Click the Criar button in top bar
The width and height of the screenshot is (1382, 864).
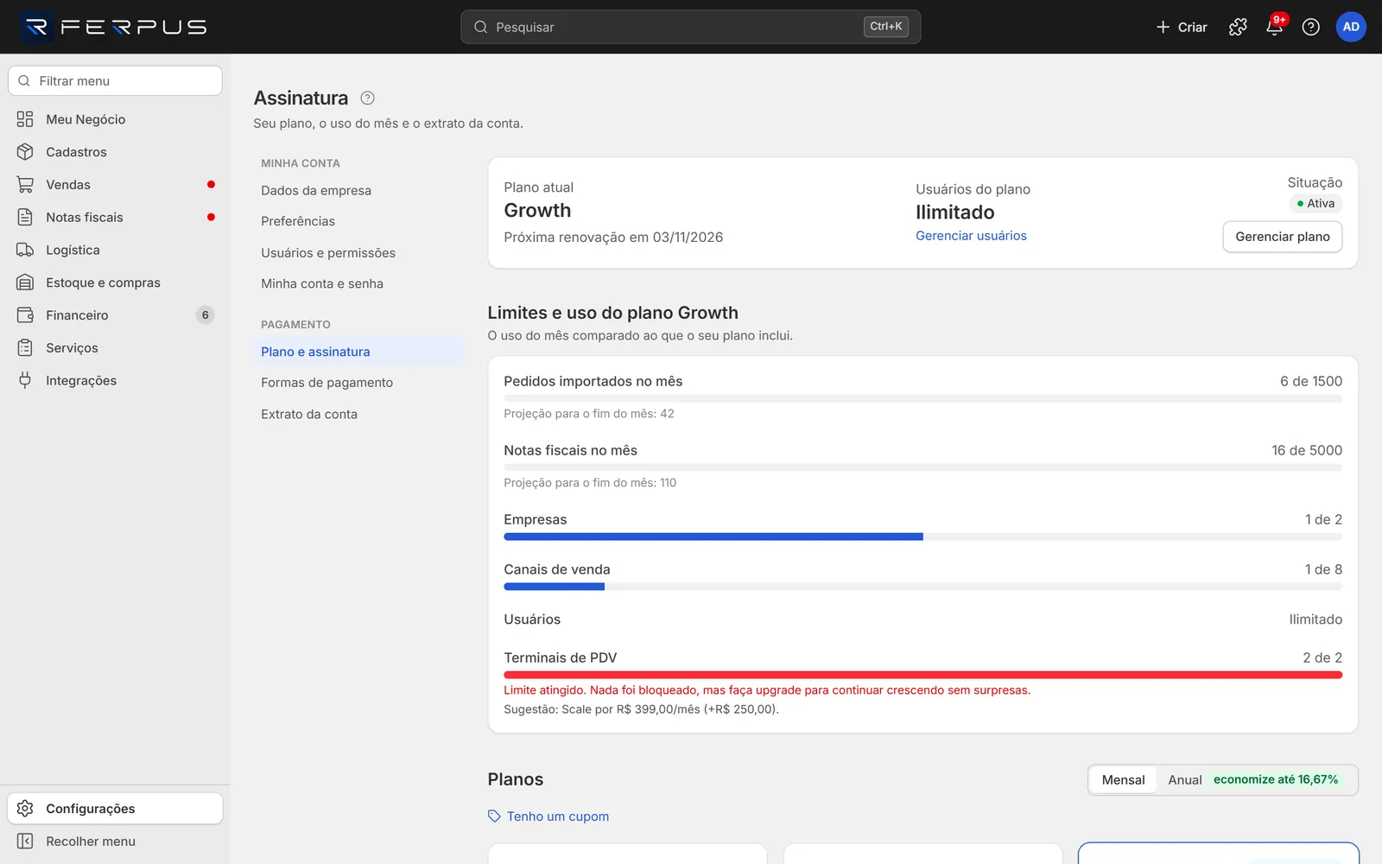[x=1181, y=27]
